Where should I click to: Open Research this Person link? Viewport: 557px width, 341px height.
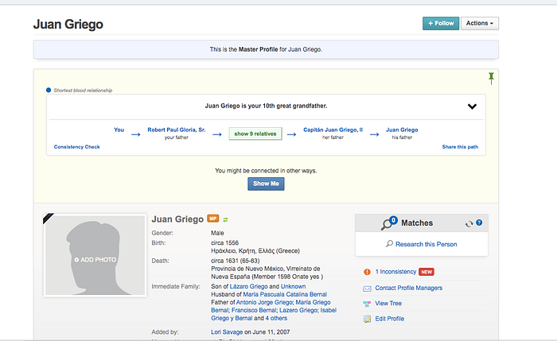coord(427,244)
